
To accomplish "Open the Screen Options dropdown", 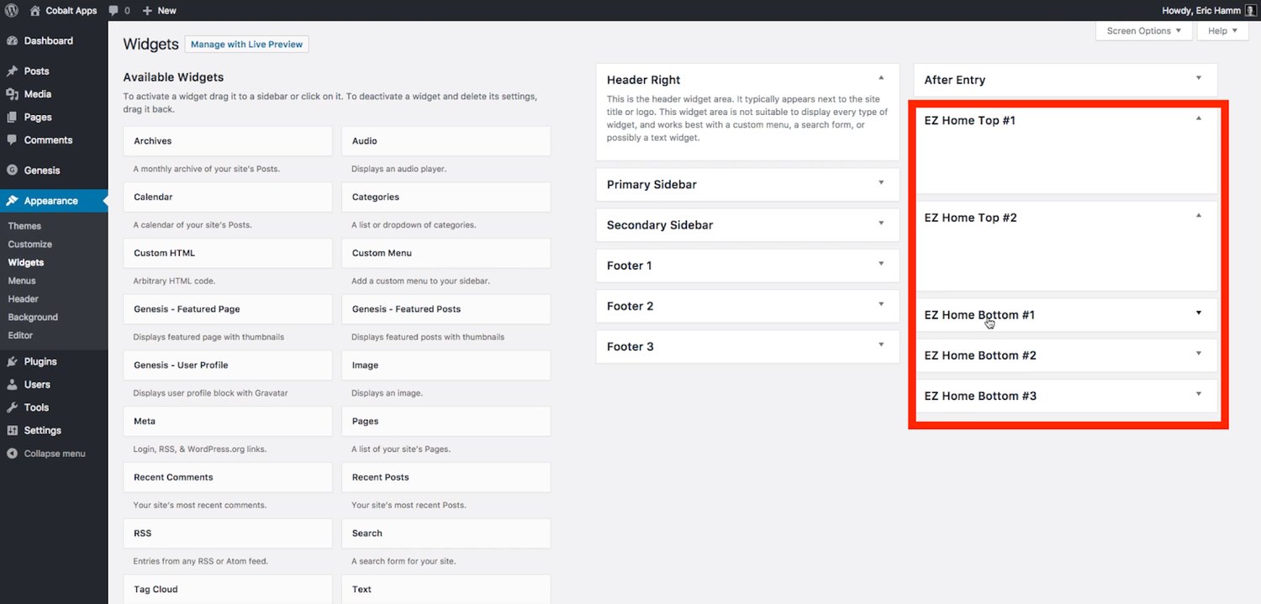I will (x=1143, y=31).
